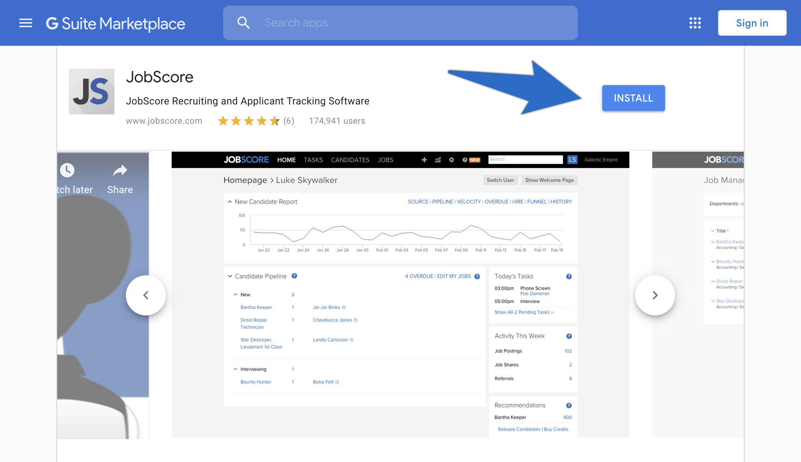Click the help NEW icon in navbar
The height and width of the screenshot is (462, 801).
tap(471, 160)
